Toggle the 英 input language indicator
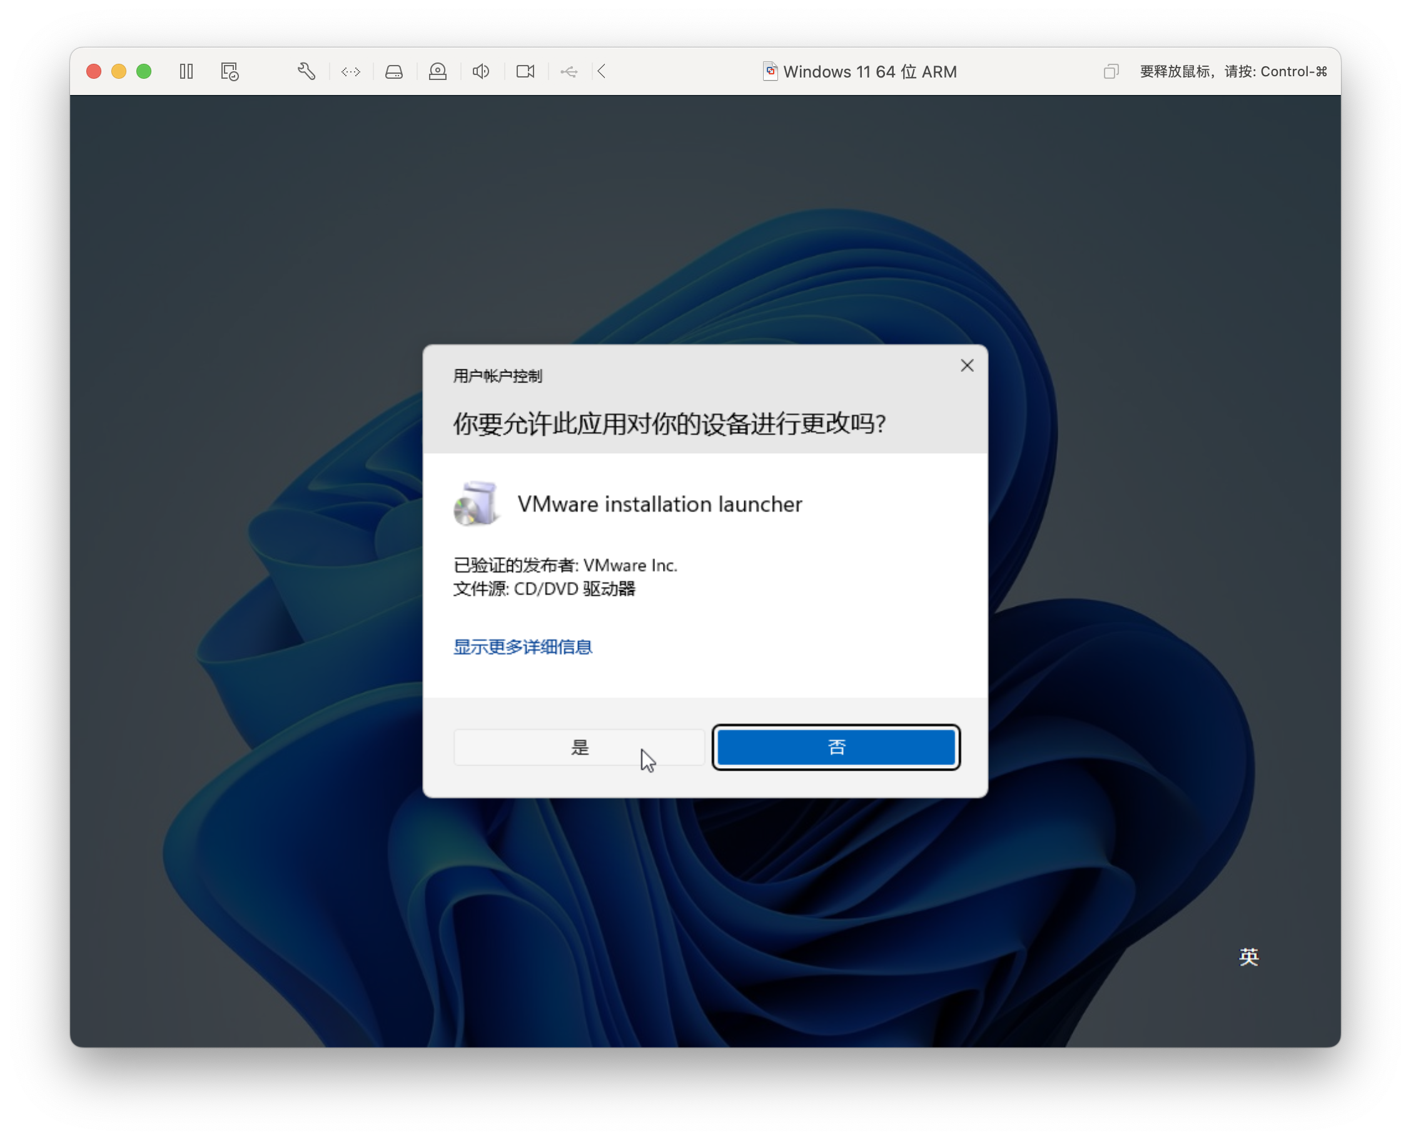1411x1140 pixels. 1248,957
